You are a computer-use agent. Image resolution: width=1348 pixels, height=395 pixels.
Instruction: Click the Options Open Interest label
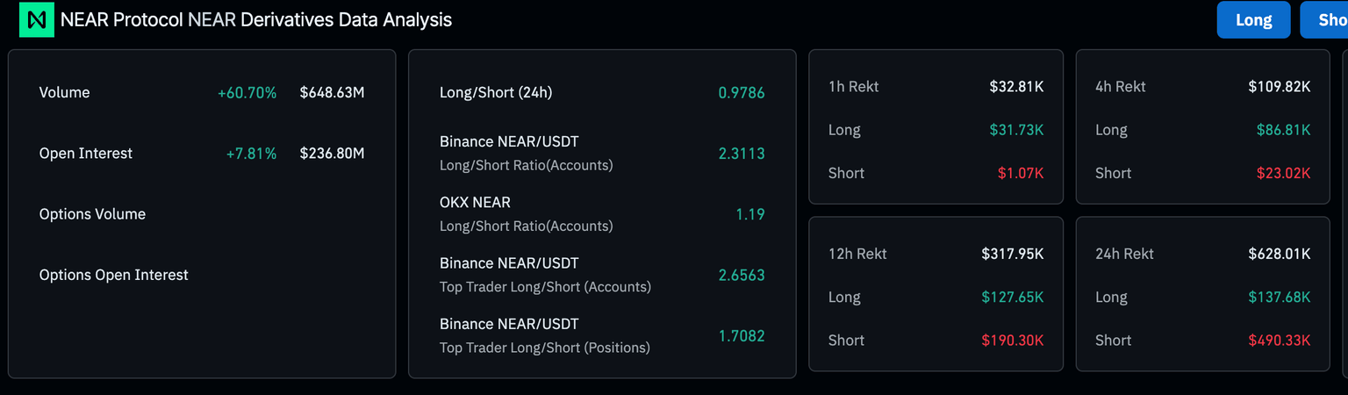[x=114, y=275]
